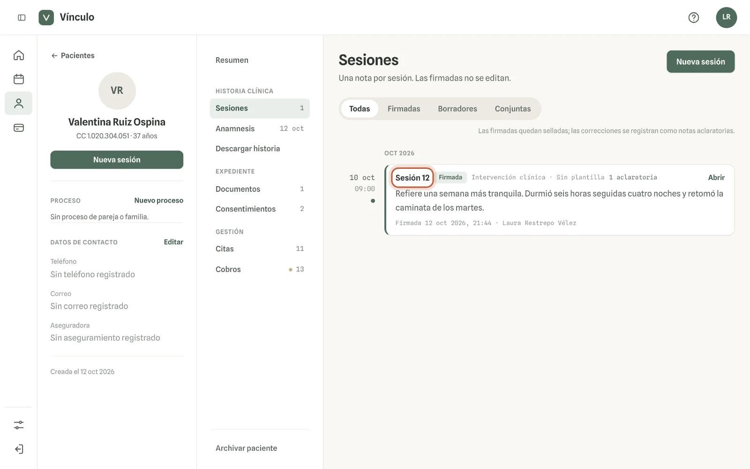Click the Firmada status badge
This screenshot has width=750, height=469.
point(450,177)
